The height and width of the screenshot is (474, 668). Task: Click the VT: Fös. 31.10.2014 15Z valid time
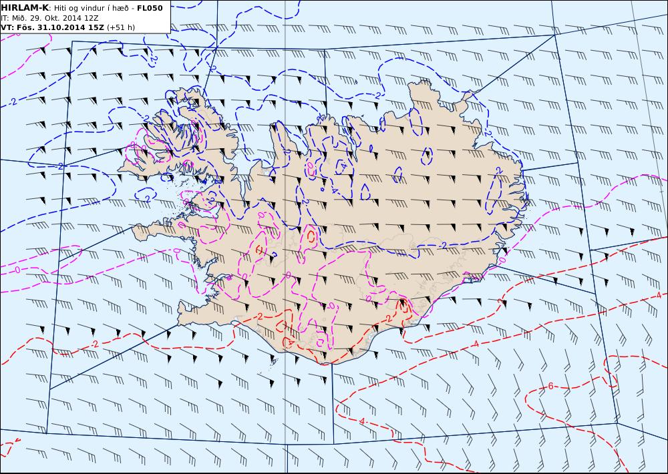[52, 27]
